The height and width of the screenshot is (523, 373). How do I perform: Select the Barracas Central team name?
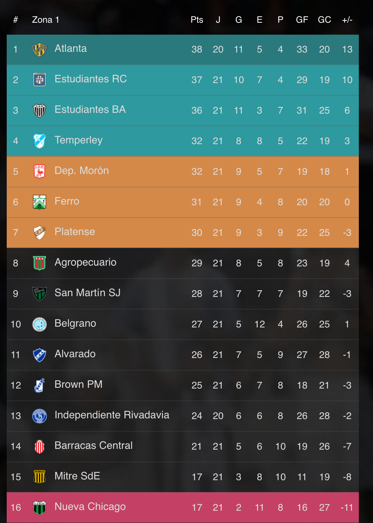[x=94, y=446]
